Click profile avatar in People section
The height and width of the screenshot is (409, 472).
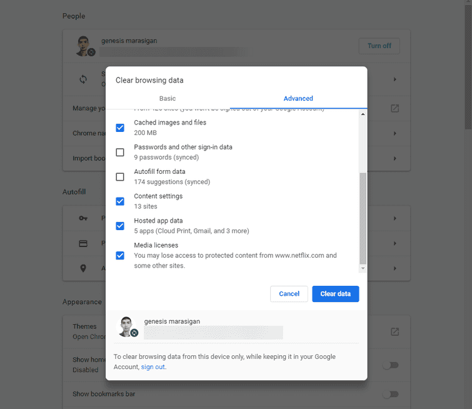[x=84, y=46]
